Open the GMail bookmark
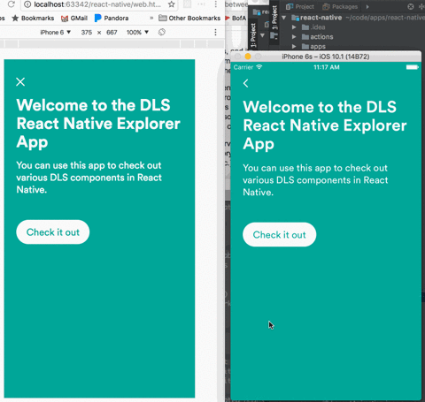Viewport: 425px width, 402px height. tap(74, 19)
